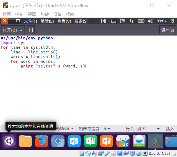
Task: Open the dropdown arrow after 行 7, 列 35
Action: pos(158,129)
